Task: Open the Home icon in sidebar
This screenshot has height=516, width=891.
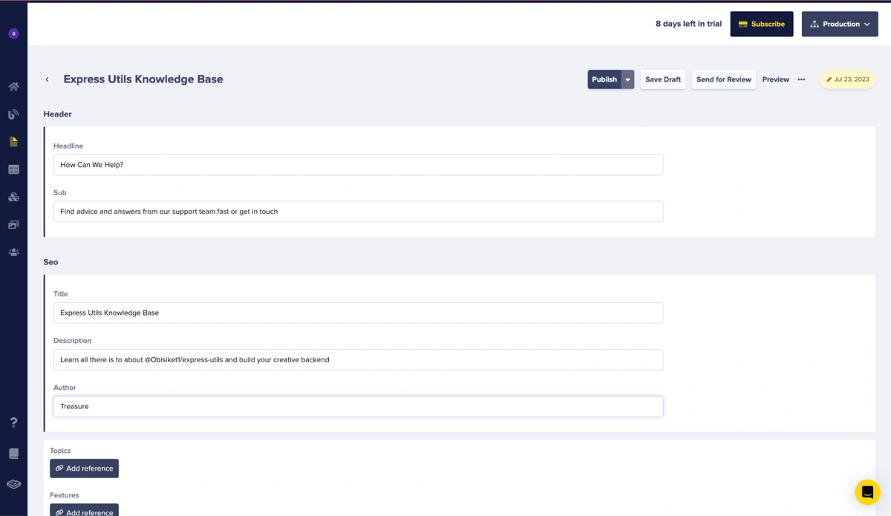Action: (x=13, y=87)
